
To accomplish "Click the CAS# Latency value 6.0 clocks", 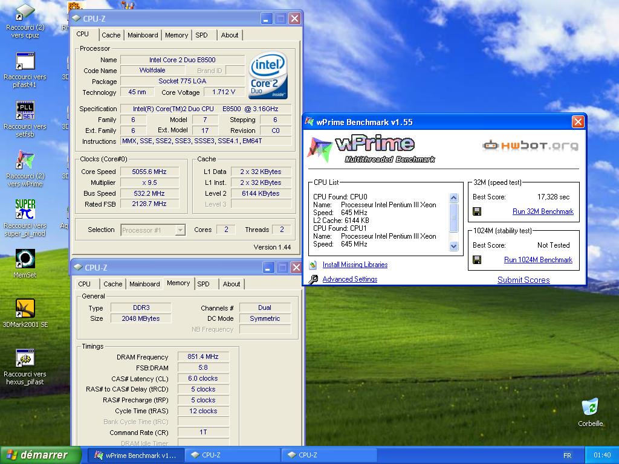I will tap(203, 378).
